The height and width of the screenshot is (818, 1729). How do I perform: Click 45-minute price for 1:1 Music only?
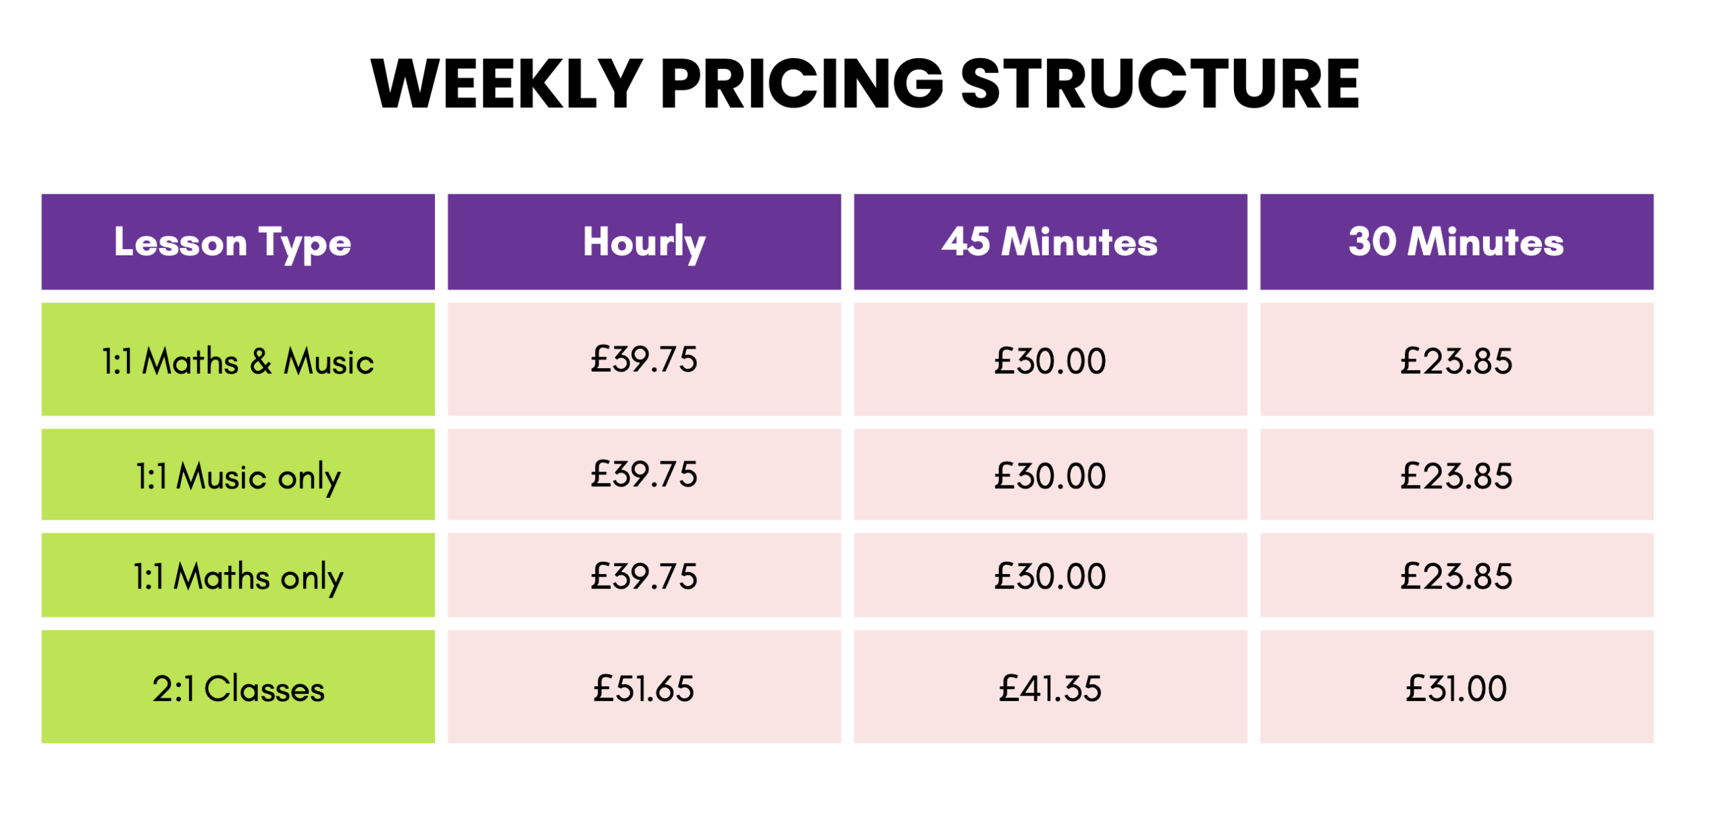pos(1050,475)
